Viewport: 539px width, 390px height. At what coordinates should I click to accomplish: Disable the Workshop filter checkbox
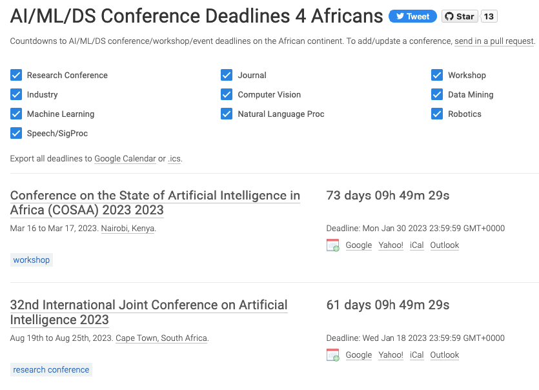(437, 76)
